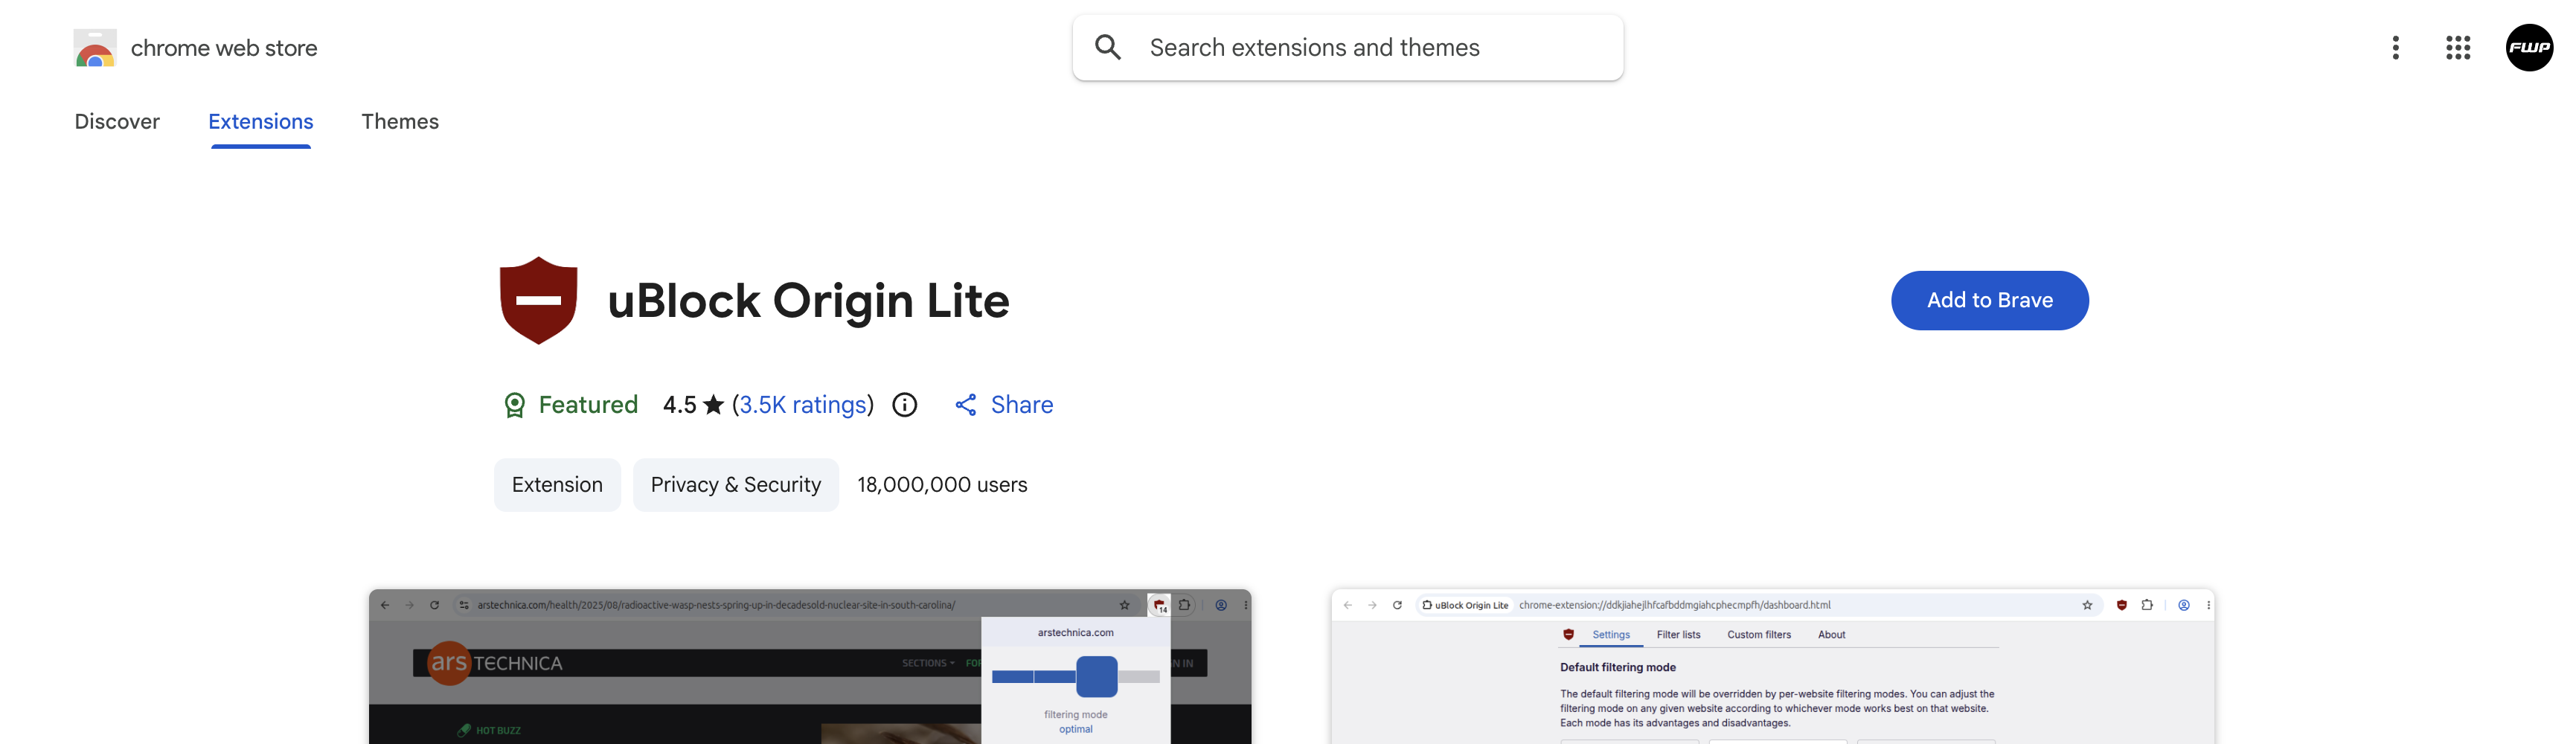This screenshot has width=2576, height=744.
Task: Select the Extensions tab
Action: tap(261, 121)
